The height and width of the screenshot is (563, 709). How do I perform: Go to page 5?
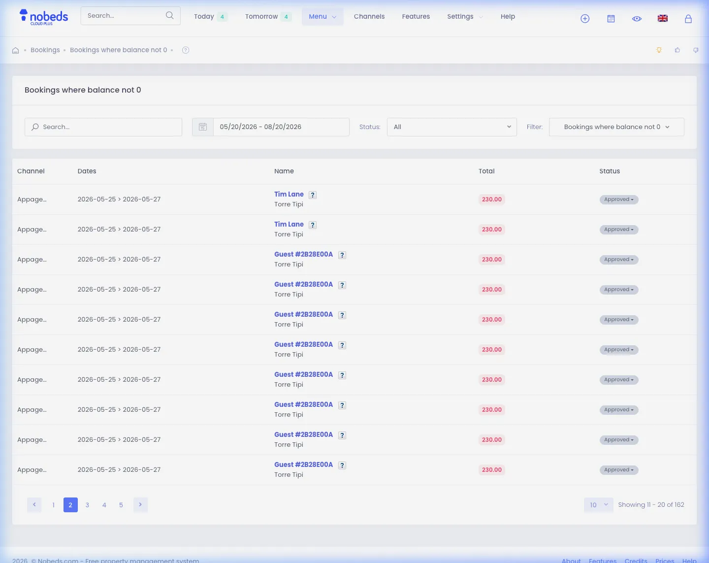[121, 505]
